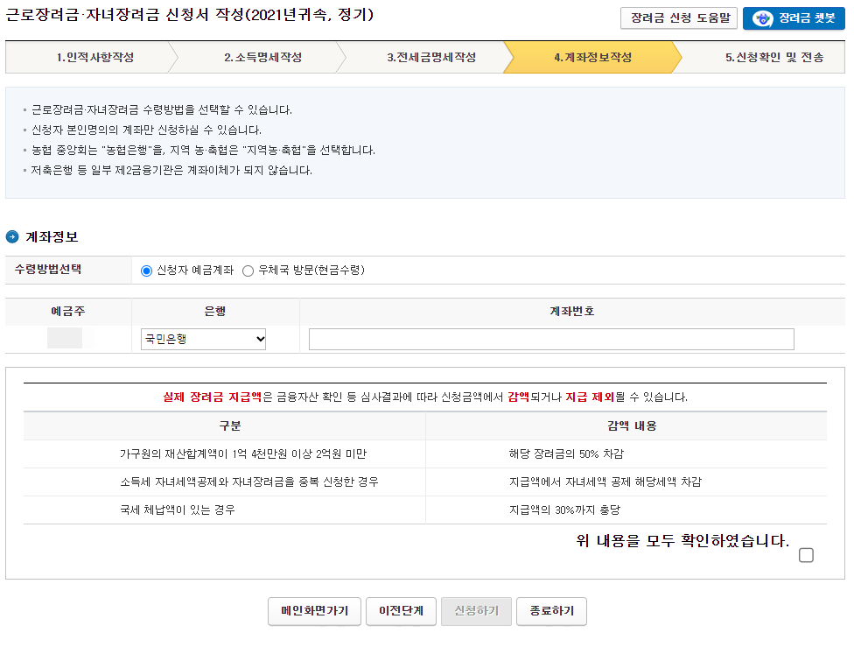Click the disabled 신청하기 submit button
The image size is (854, 647).
click(x=476, y=611)
